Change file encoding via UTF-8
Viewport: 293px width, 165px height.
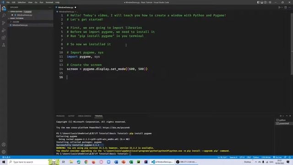[x=242, y=157]
